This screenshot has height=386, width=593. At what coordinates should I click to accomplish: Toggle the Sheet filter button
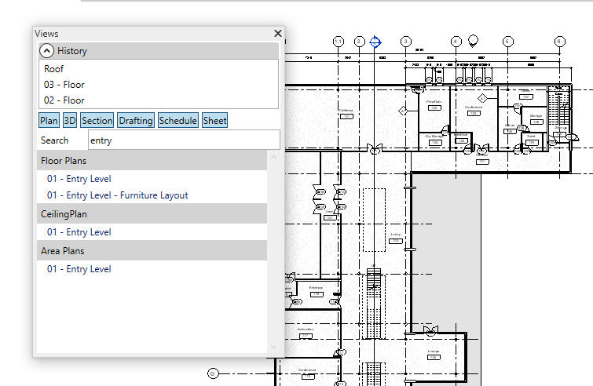point(214,121)
